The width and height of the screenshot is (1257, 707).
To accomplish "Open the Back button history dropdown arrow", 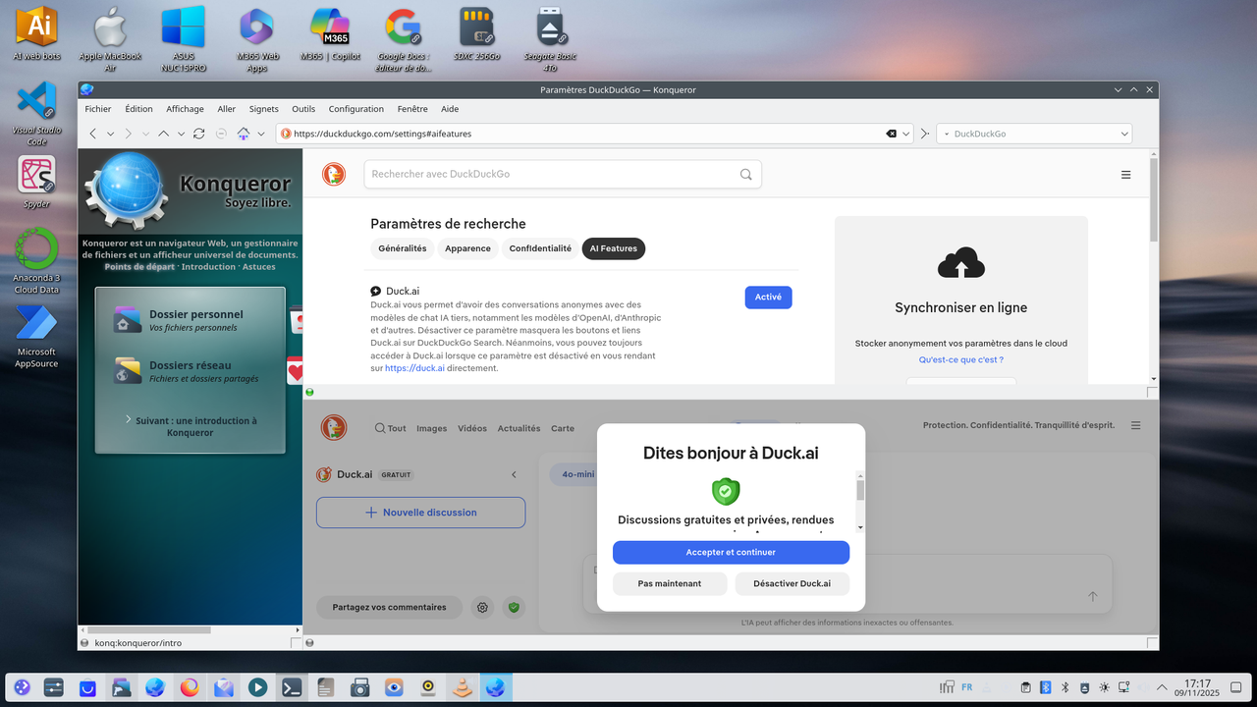I will tap(110, 134).
